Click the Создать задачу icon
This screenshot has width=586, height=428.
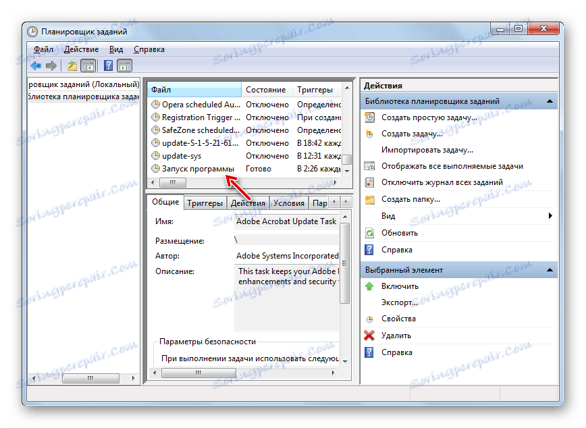click(369, 134)
